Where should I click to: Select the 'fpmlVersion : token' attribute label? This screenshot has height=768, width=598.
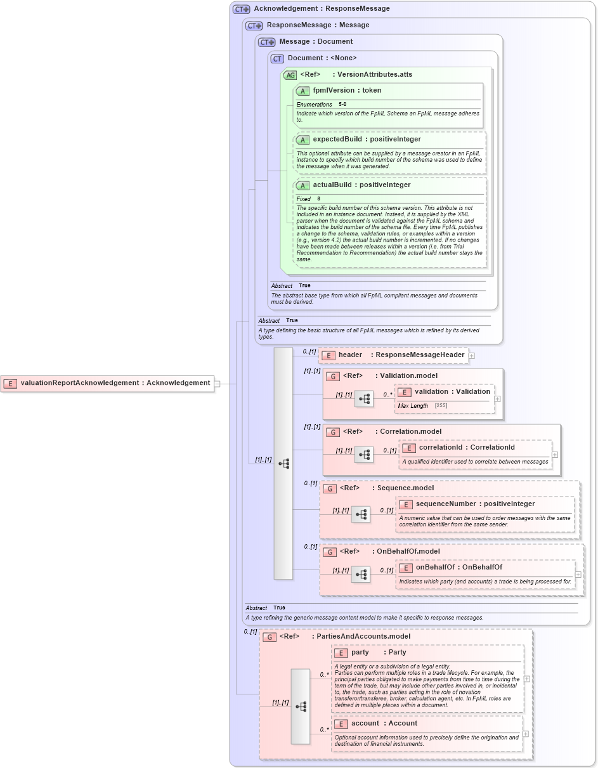(348, 91)
